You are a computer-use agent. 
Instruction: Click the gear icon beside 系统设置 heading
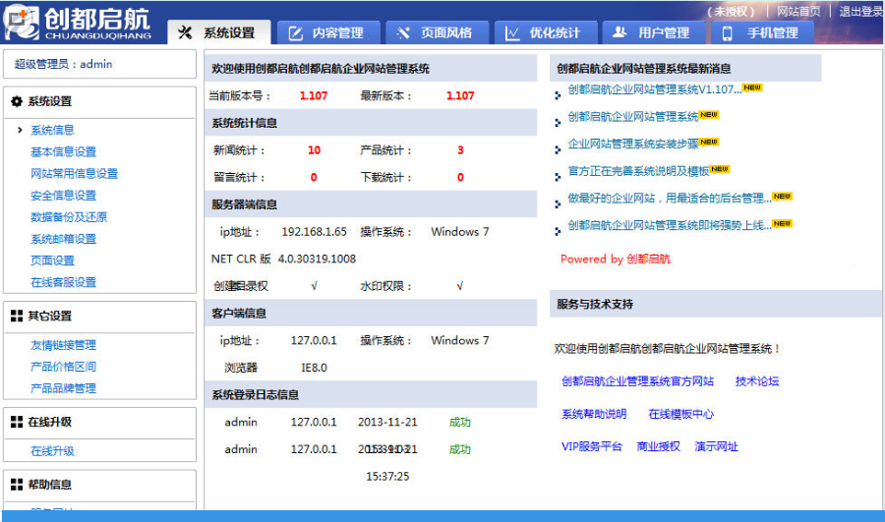click(17, 101)
